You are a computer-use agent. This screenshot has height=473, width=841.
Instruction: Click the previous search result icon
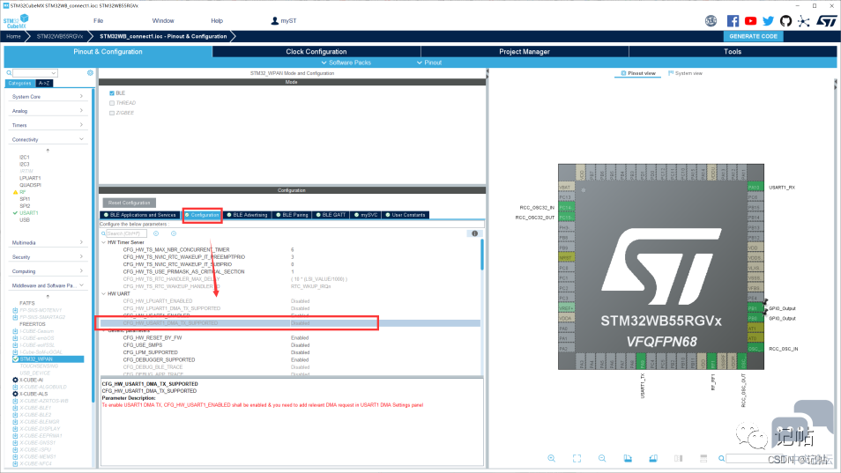[156, 233]
